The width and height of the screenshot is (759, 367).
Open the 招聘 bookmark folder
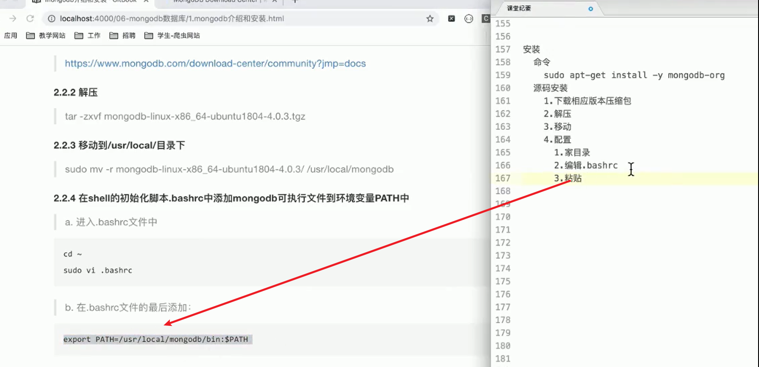click(x=122, y=35)
